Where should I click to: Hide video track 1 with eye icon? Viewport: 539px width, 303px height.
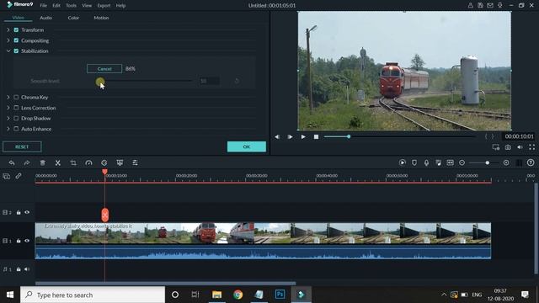tap(27, 241)
